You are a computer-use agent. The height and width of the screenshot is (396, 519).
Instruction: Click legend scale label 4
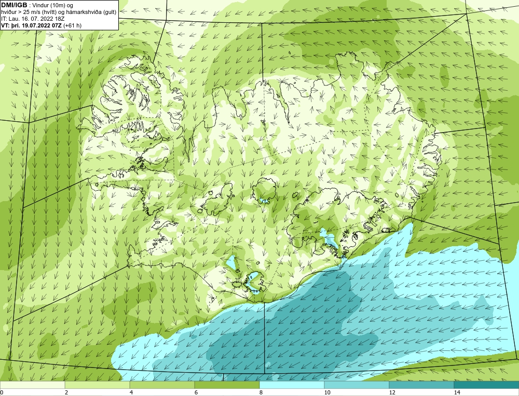point(131,392)
